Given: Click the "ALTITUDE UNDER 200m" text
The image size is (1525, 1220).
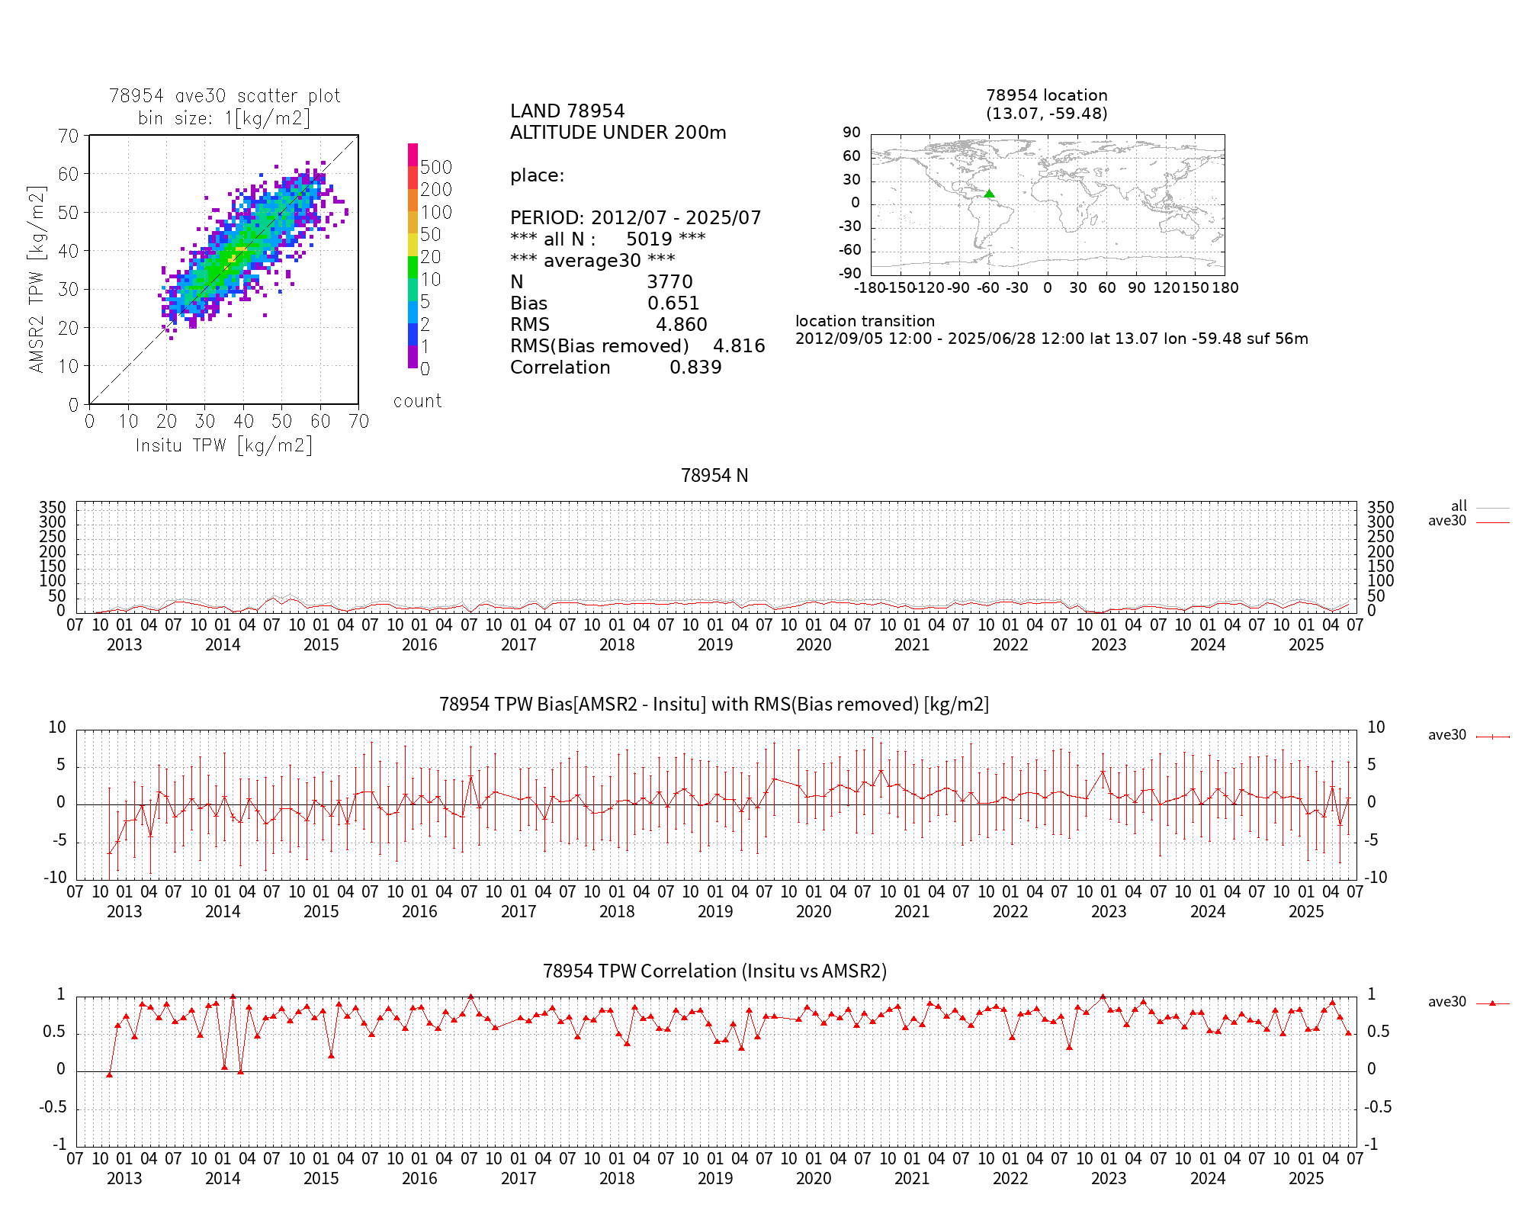Looking at the screenshot, I should pos(618,133).
